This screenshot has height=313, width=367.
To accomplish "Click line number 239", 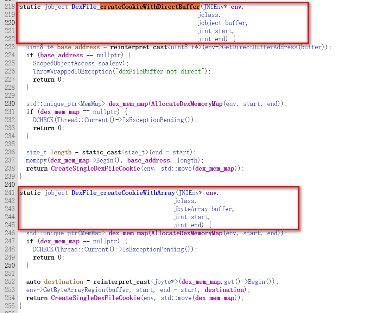I will 10,177.
